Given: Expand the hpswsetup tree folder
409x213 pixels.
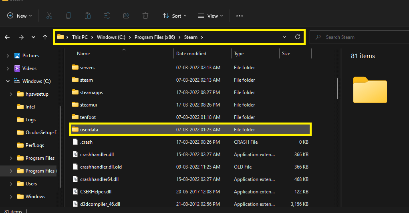Looking at the screenshot, I should pyautogui.click(x=11, y=94).
